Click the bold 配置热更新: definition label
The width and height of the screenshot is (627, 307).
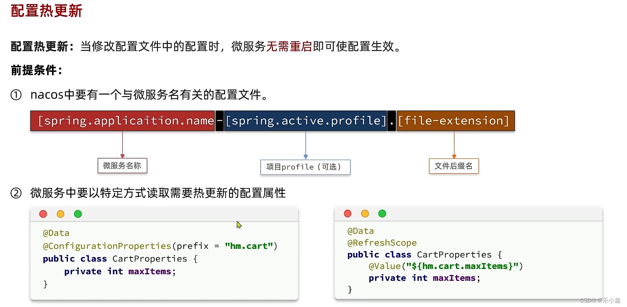click(42, 46)
